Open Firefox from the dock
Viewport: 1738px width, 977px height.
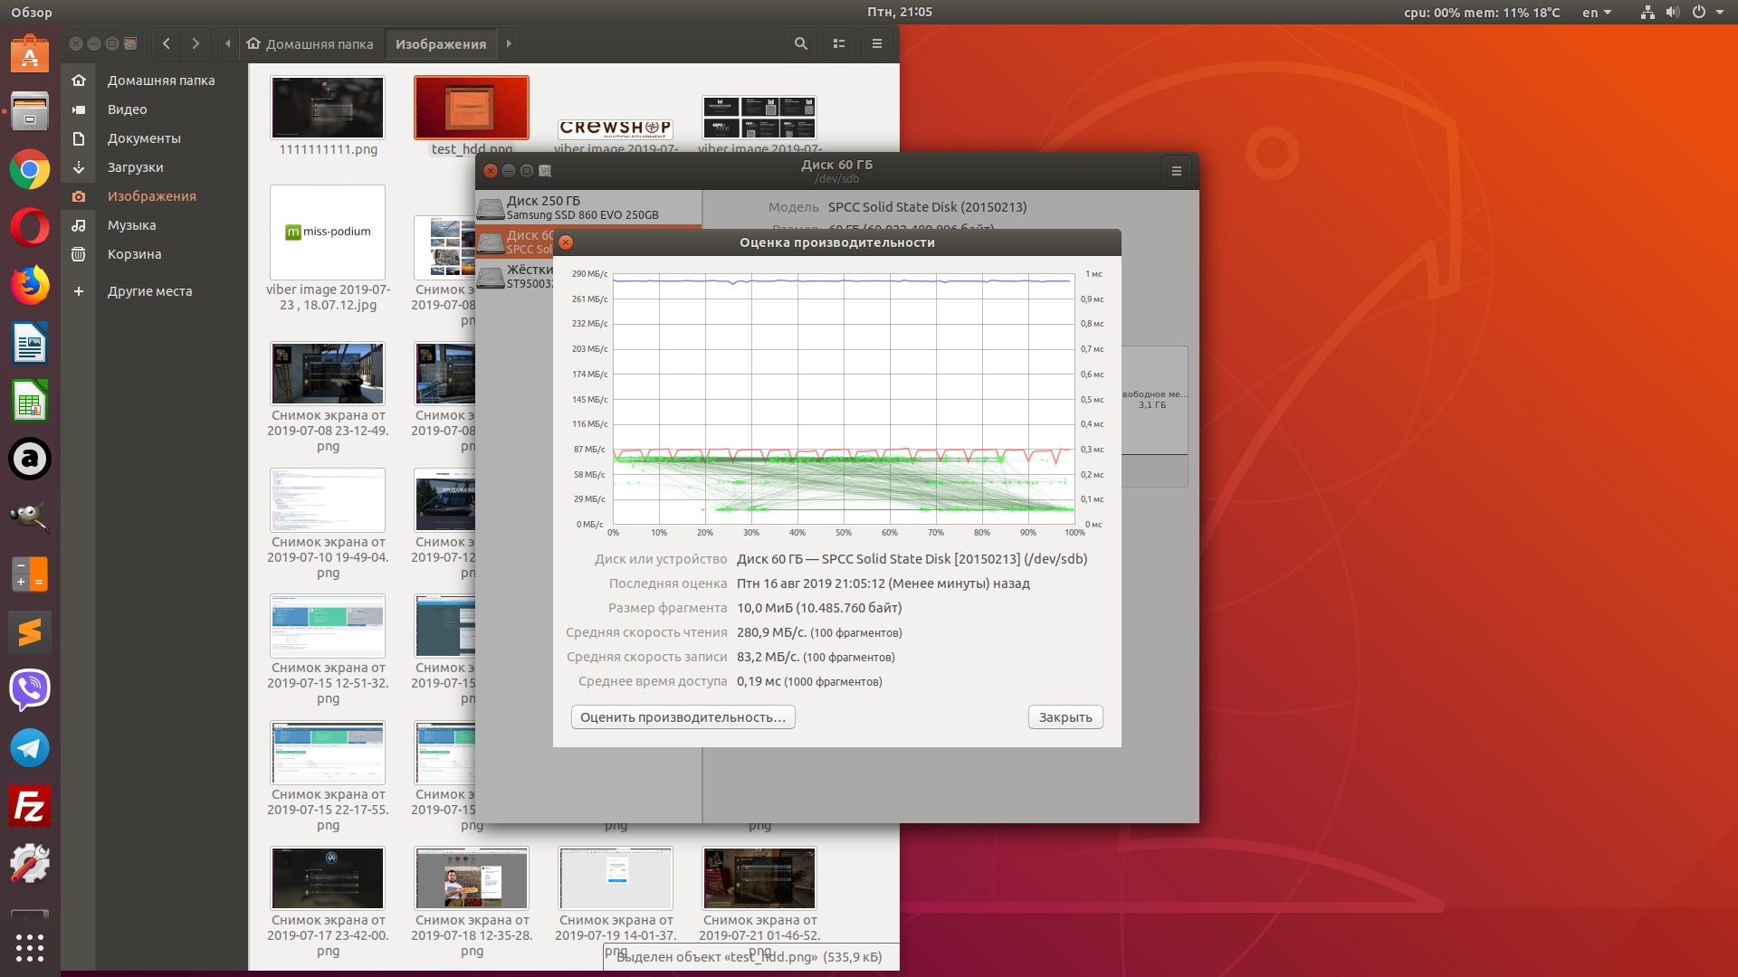pos(30,285)
